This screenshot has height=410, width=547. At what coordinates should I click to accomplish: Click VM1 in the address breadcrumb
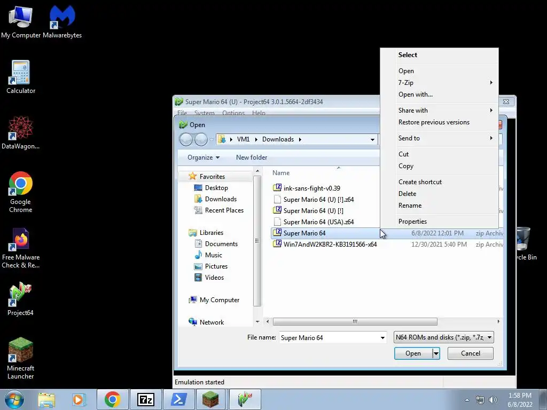(243, 139)
